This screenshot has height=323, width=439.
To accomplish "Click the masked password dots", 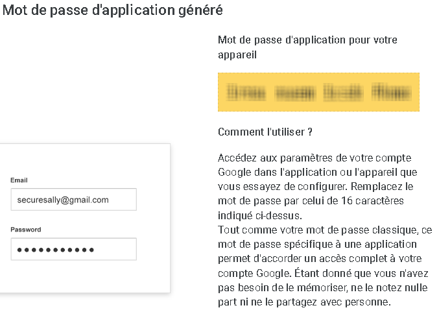I will (55, 250).
